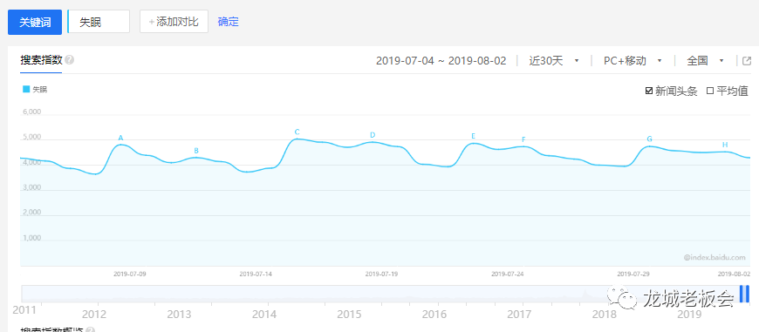
Task: Click the blue range slider handle on timeline
Action: tap(744, 294)
